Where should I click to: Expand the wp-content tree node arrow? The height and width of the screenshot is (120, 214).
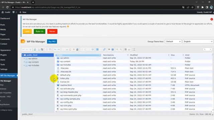24,62
